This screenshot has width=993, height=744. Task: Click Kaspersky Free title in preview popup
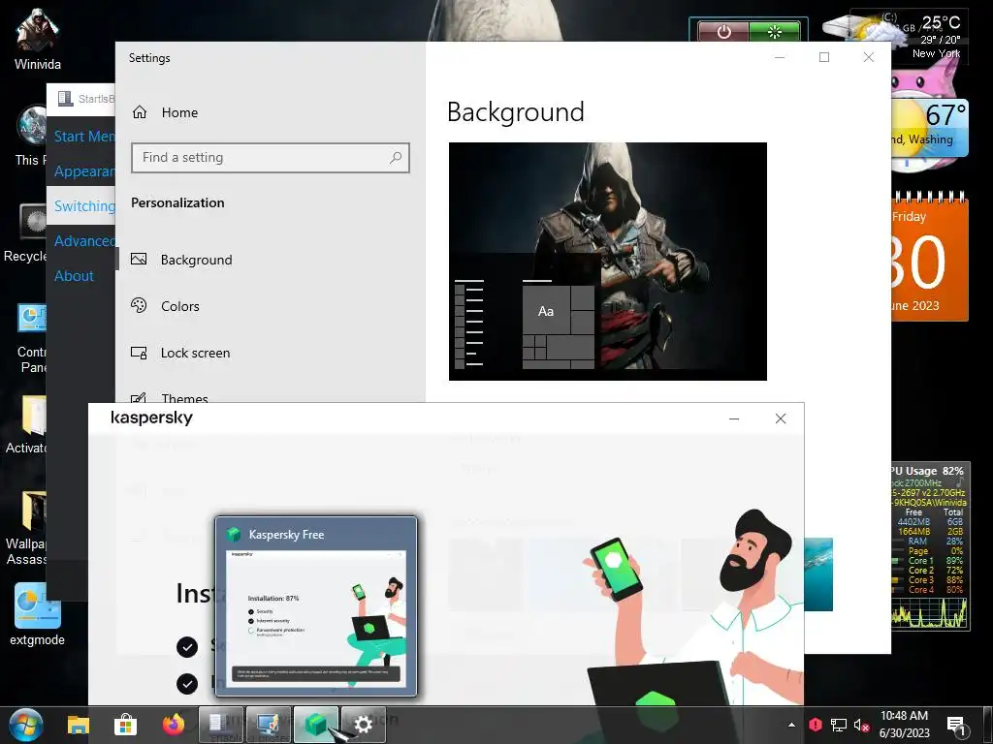286,535
